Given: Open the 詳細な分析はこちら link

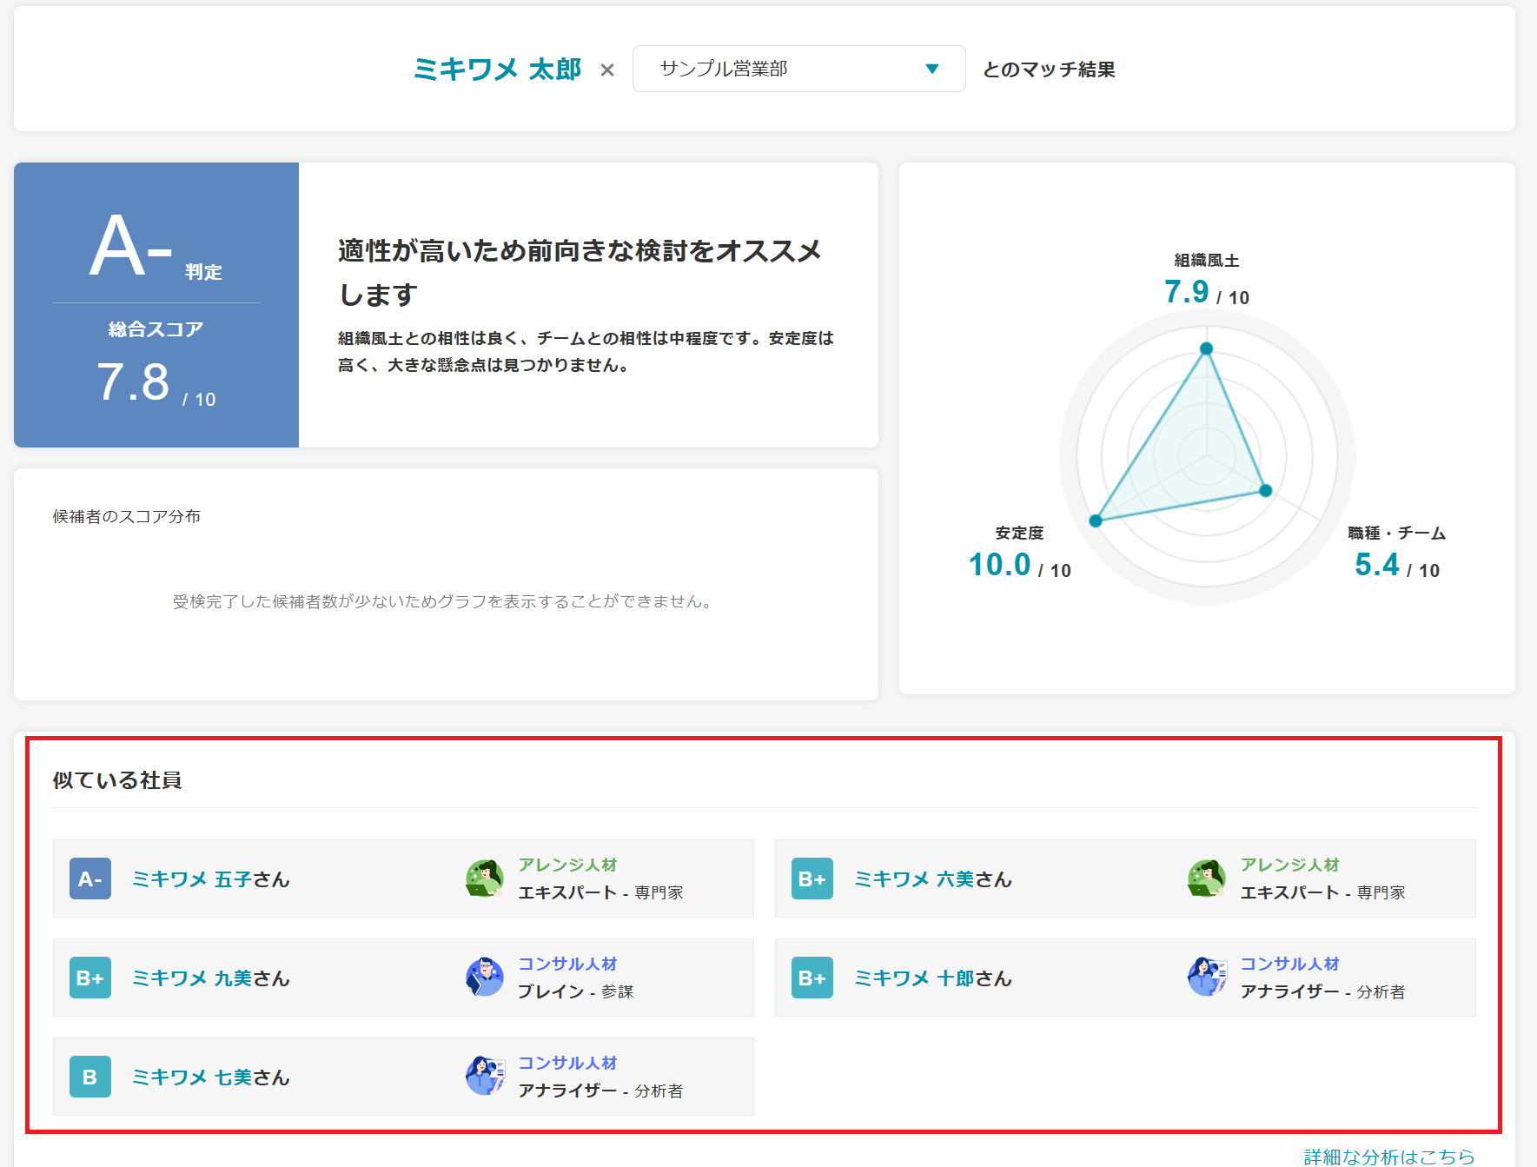Looking at the screenshot, I should [1388, 1157].
